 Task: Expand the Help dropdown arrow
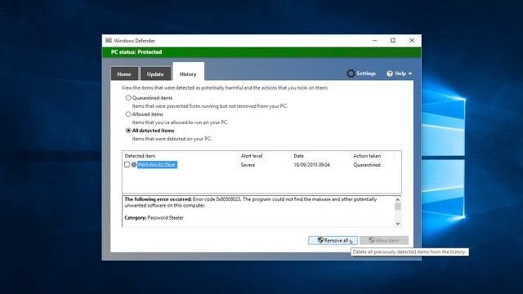pos(410,73)
